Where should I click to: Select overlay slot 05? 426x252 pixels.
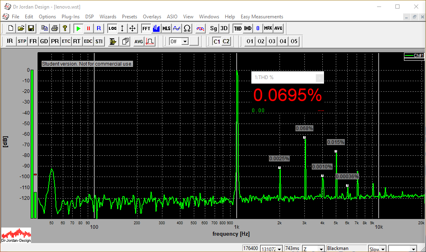click(294, 41)
